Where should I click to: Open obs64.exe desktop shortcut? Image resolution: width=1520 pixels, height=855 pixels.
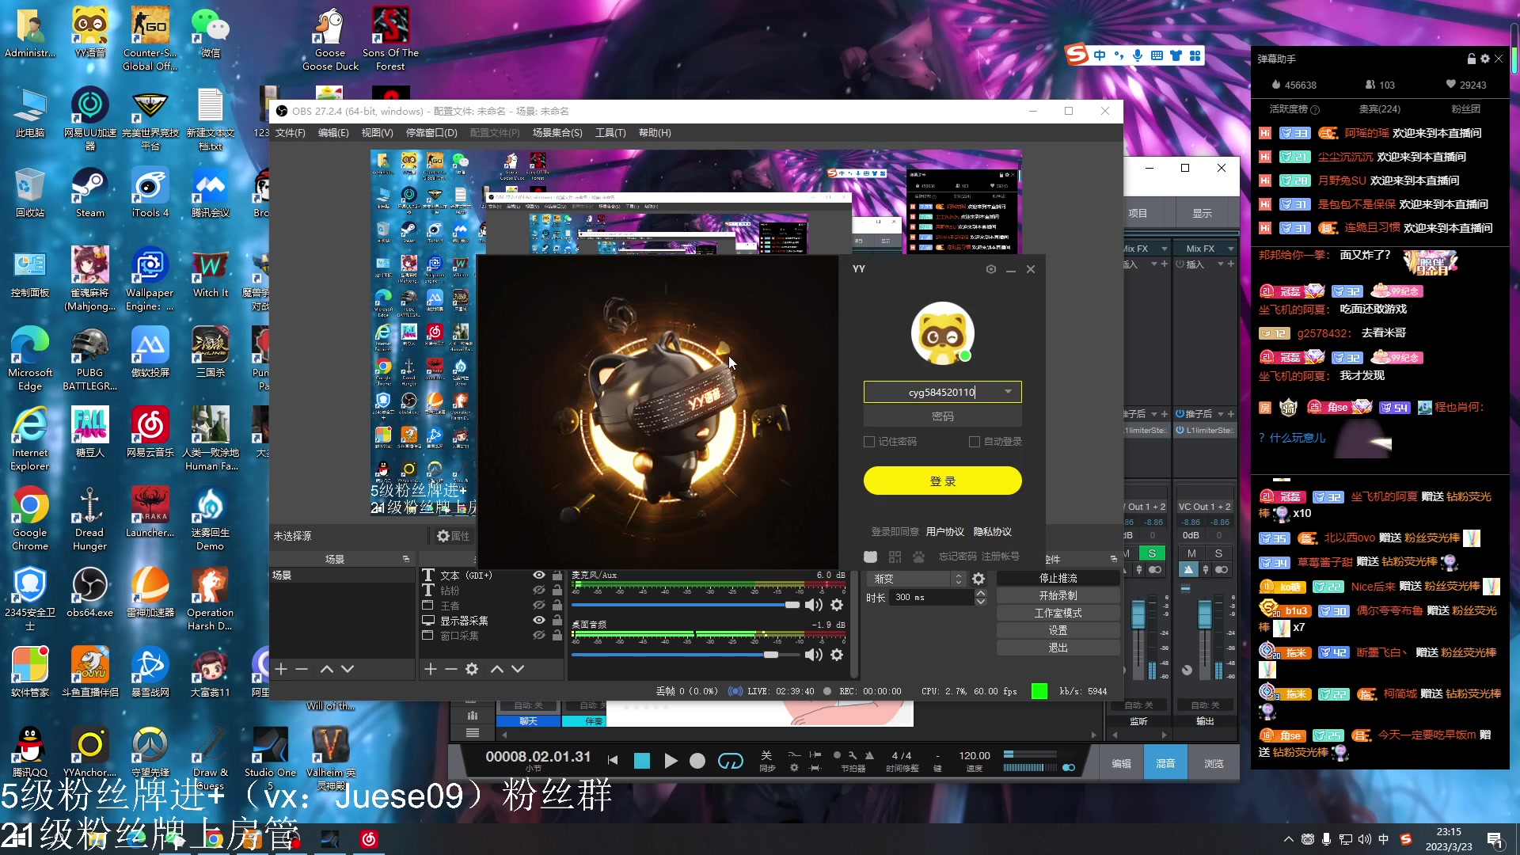[89, 593]
